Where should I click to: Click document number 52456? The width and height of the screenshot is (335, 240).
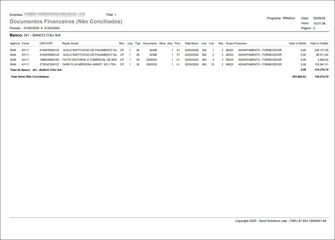[153, 50]
